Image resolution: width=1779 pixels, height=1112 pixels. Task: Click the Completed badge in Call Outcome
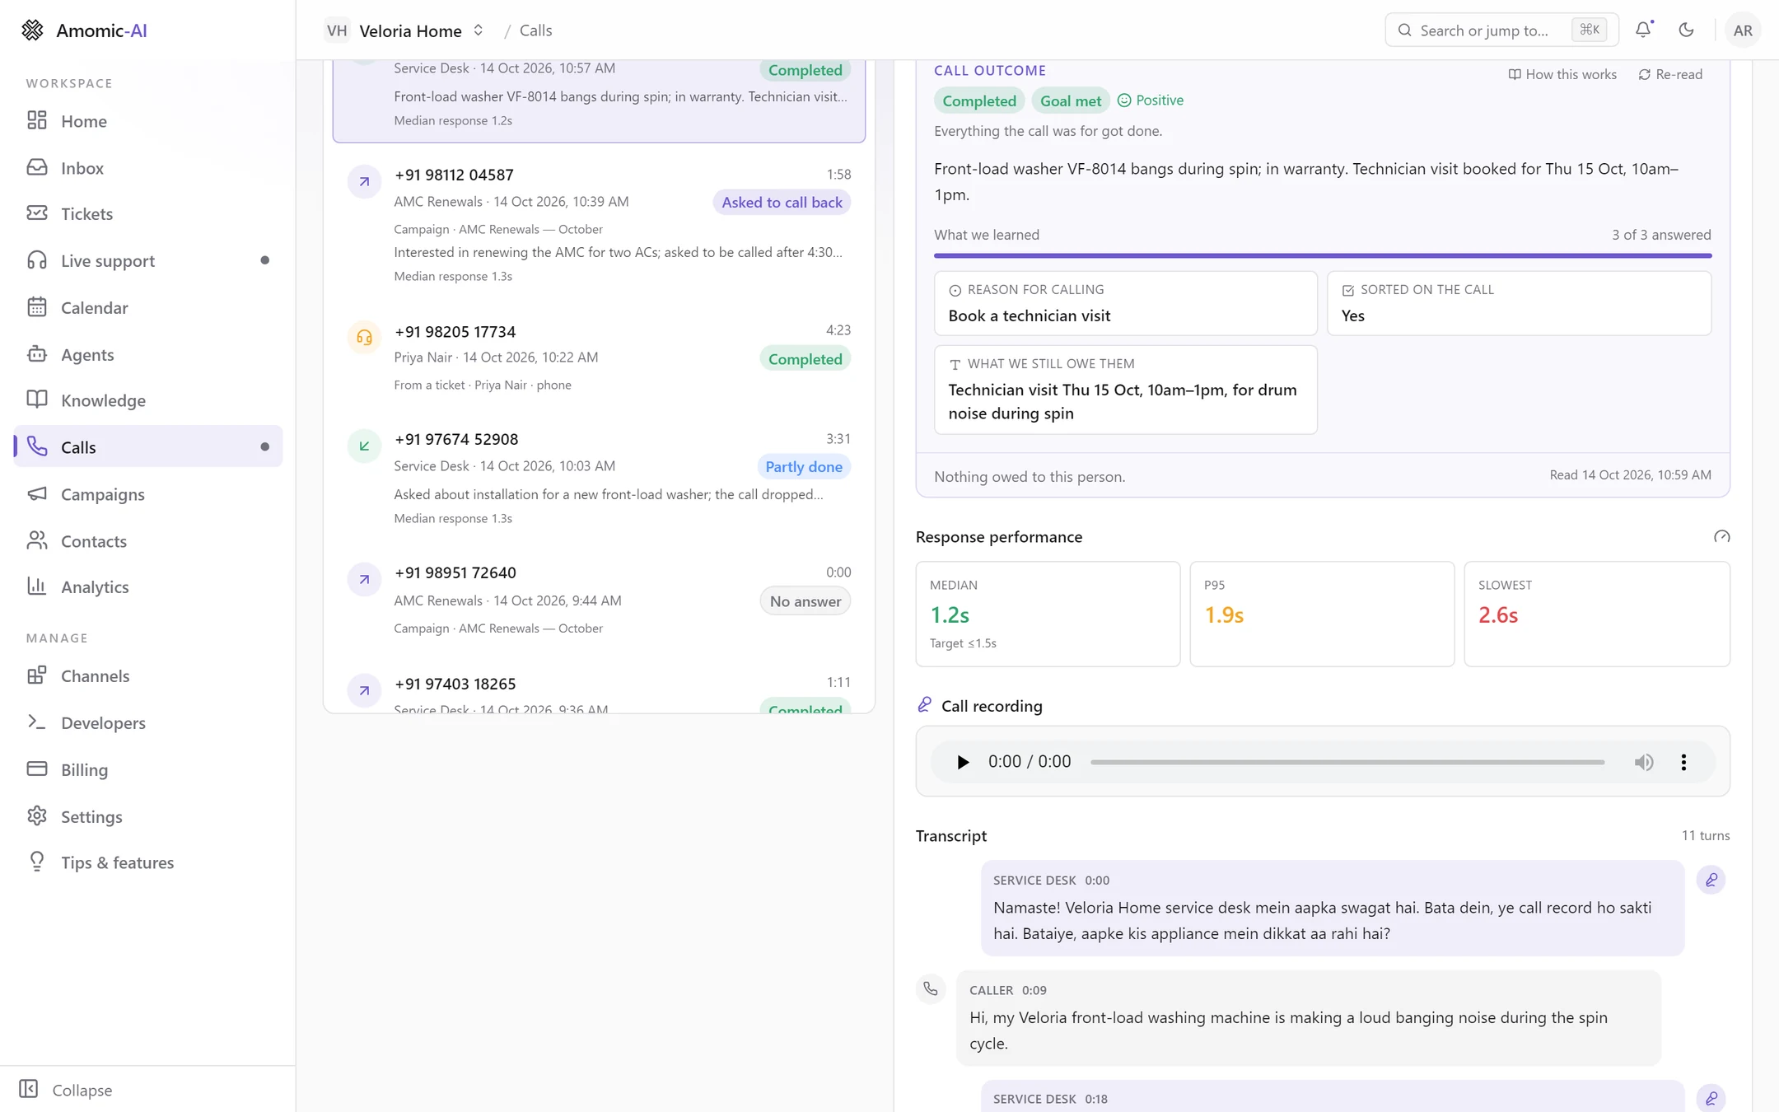pyautogui.click(x=978, y=100)
